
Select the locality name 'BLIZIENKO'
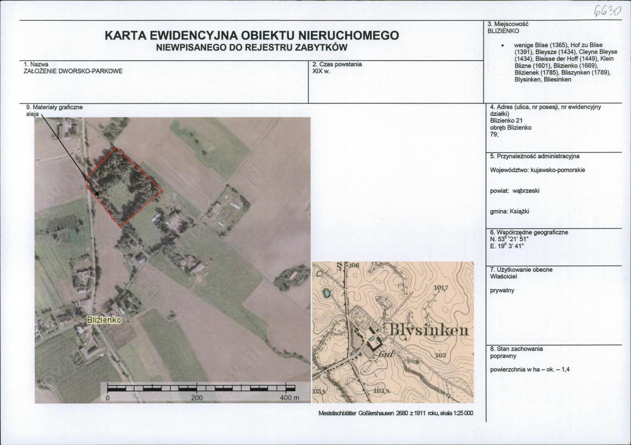point(503,31)
